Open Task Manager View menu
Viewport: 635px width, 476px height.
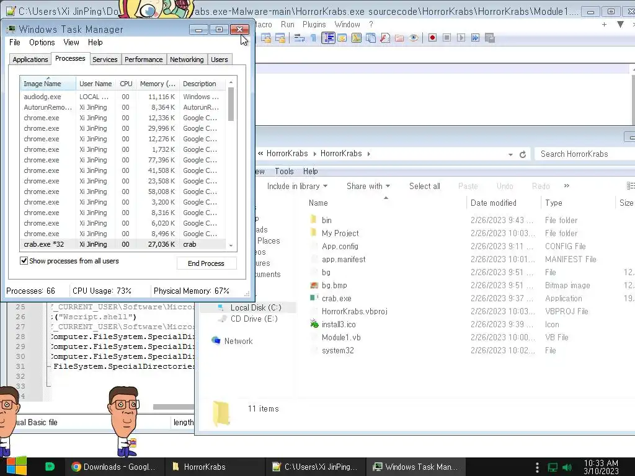[x=71, y=43]
